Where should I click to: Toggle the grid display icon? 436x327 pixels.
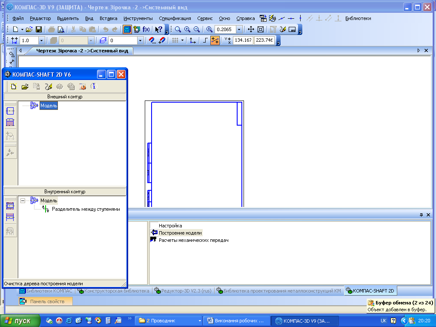(x=175, y=40)
